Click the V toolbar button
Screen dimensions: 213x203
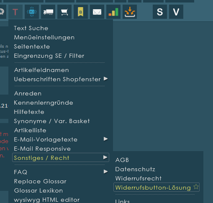[176, 12]
